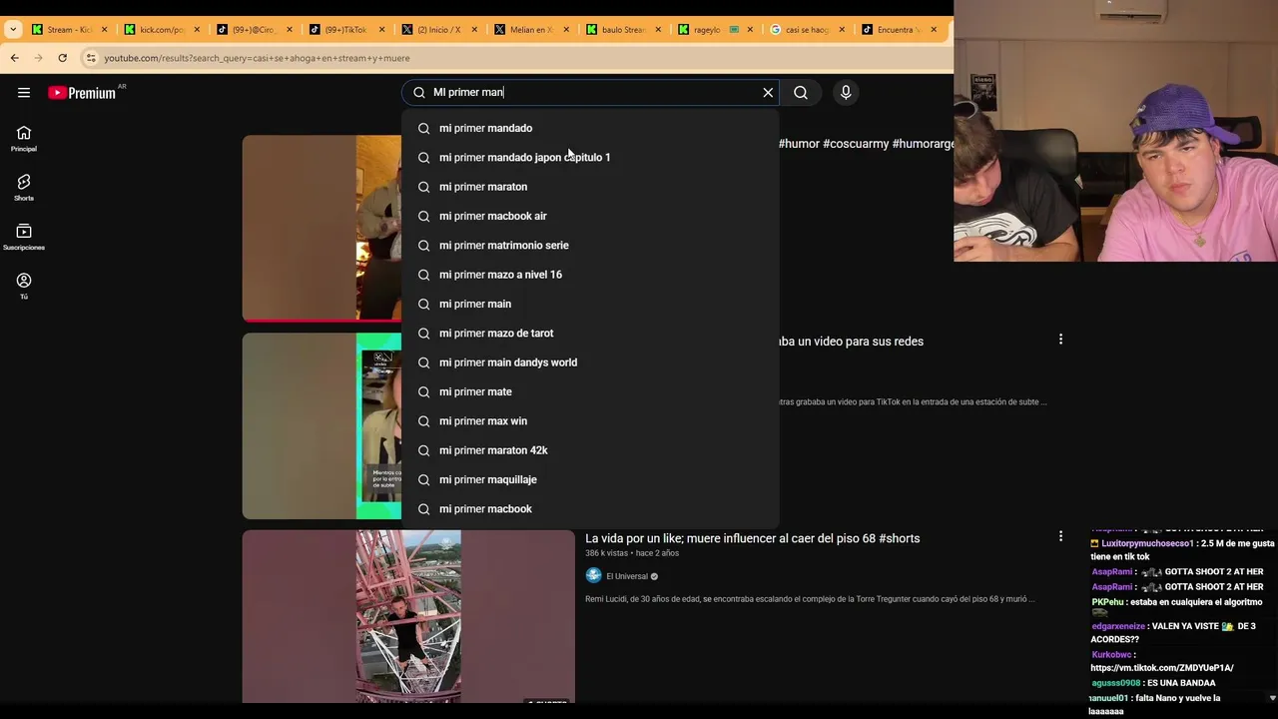Switch to the Stream - Kick tab
1278x719 pixels.
pos(69,30)
